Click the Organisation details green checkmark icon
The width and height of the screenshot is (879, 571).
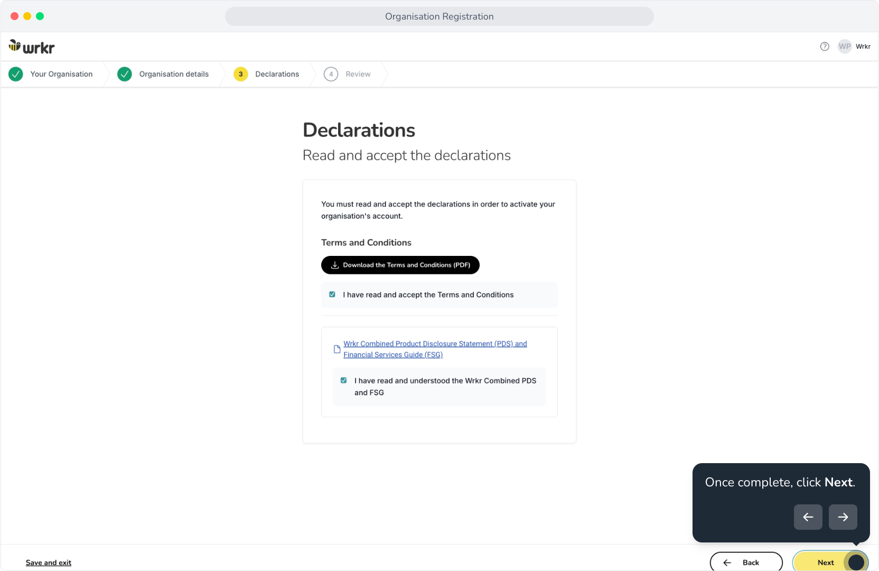click(125, 74)
